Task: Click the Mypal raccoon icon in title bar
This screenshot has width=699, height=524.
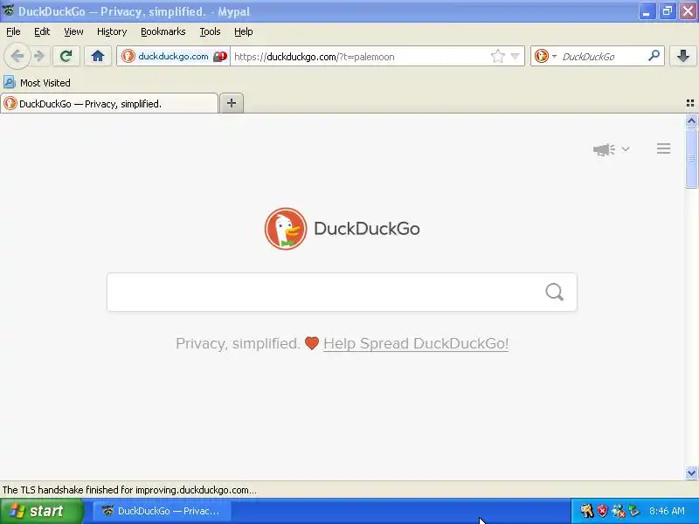Action: point(8,10)
